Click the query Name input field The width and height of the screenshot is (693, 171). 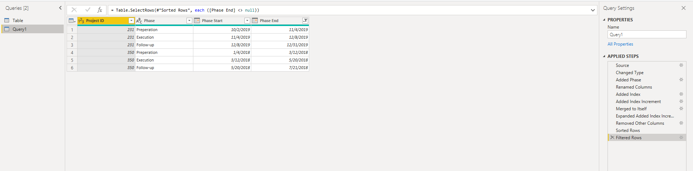pyautogui.click(x=647, y=35)
